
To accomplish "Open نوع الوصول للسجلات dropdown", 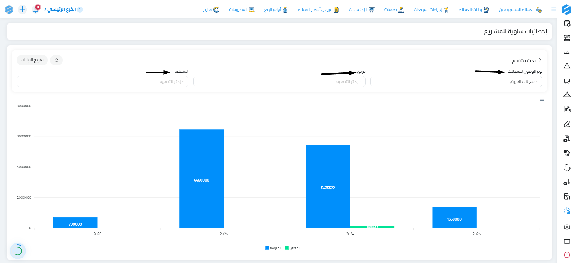I will [x=456, y=81].
